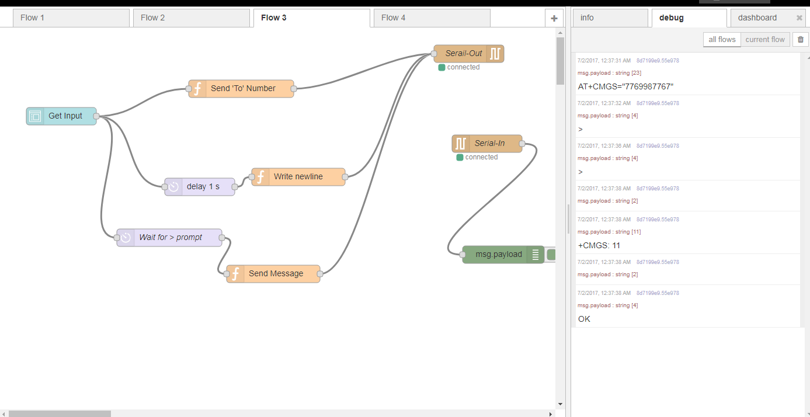Click the 'connected' status text under Serial-In
Screen dimensions: 810x417
[x=482, y=157]
